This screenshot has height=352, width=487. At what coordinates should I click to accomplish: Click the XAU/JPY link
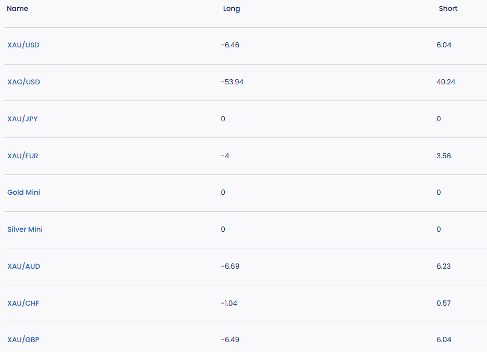pyautogui.click(x=22, y=119)
